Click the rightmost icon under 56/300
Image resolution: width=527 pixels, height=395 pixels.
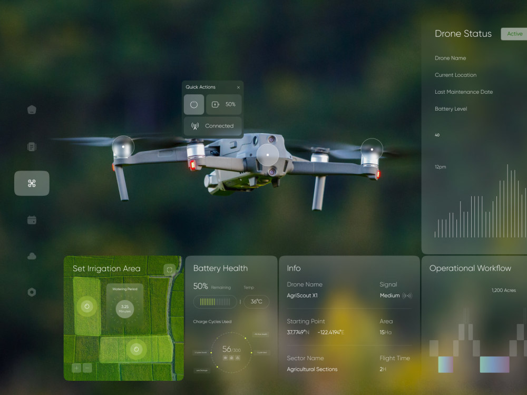pyautogui.click(x=238, y=358)
